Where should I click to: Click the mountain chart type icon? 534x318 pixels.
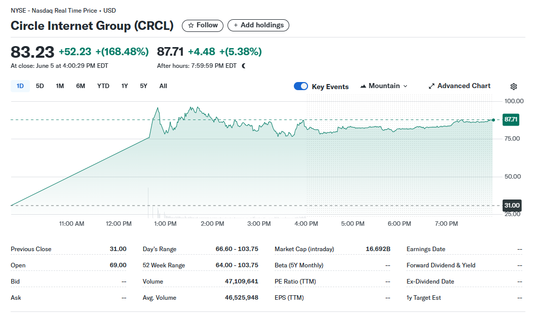[x=363, y=86]
